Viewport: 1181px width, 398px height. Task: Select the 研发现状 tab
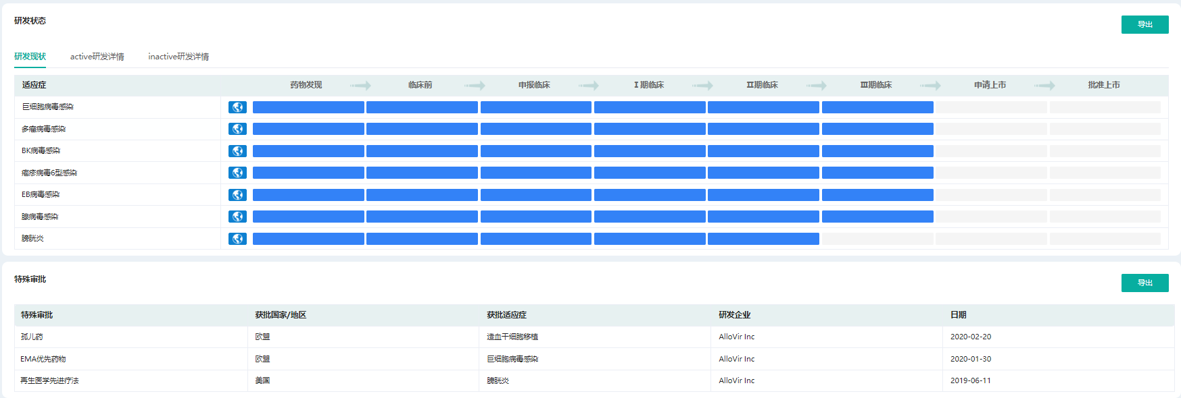[x=30, y=57]
